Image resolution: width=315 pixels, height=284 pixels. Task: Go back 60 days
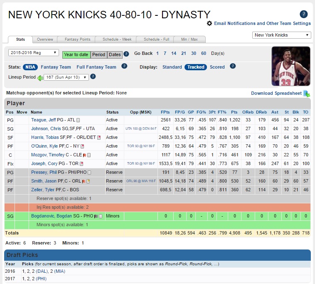pyautogui.click(x=204, y=53)
